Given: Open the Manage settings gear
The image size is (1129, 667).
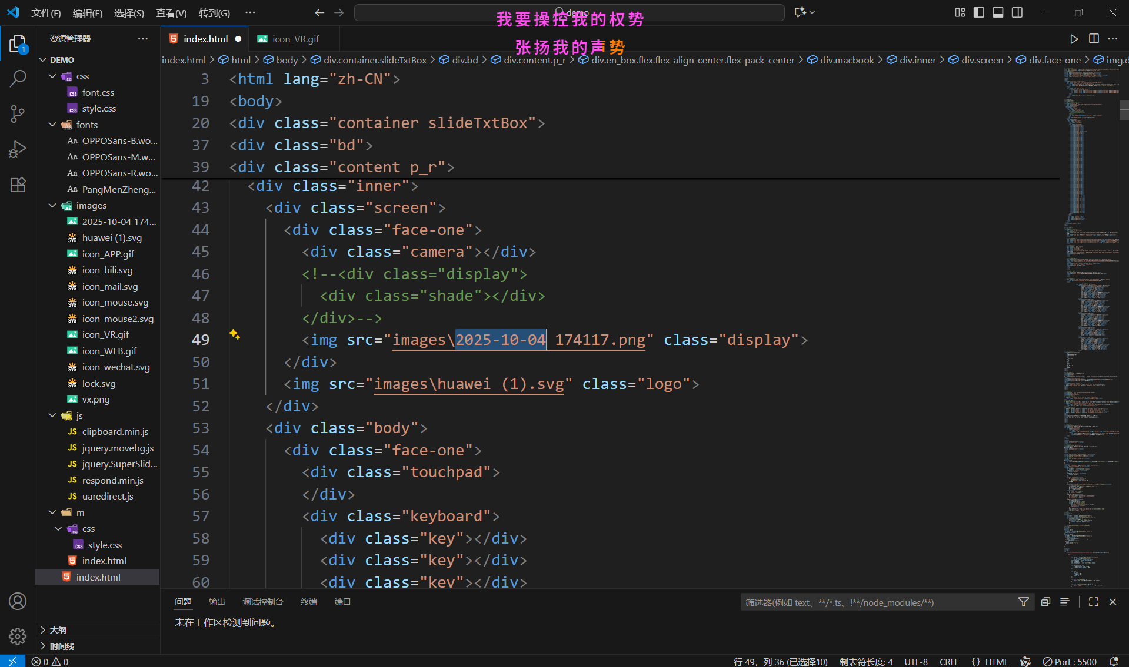Looking at the screenshot, I should [x=18, y=636].
